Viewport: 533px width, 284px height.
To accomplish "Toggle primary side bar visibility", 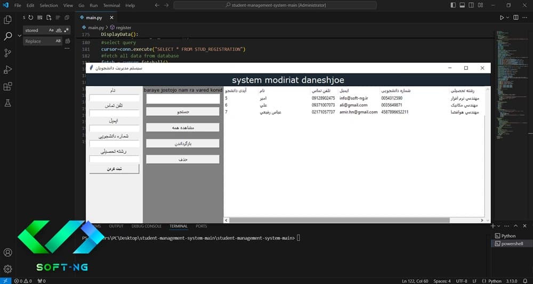I will (453, 5).
